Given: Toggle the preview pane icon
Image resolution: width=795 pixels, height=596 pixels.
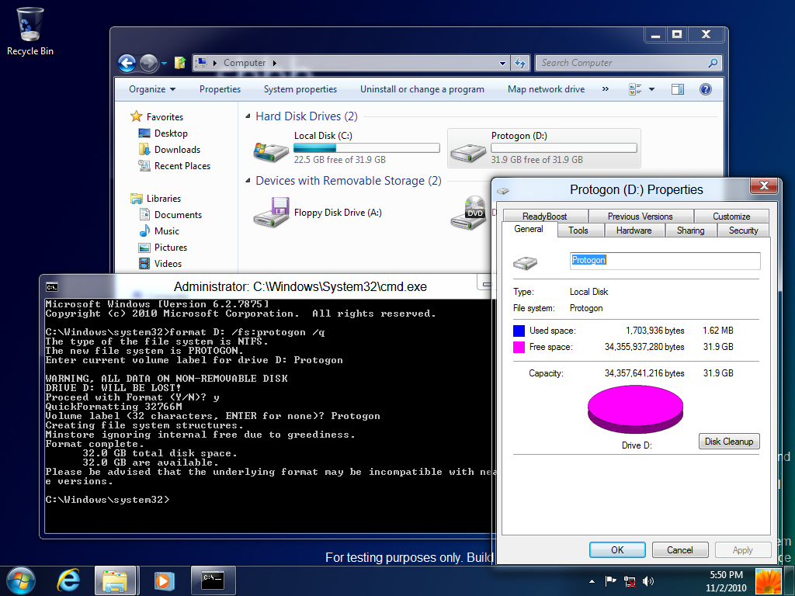Looking at the screenshot, I should coord(677,89).
